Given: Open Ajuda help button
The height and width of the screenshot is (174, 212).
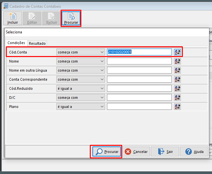Looking at the screenshot, I should pos(194,152).
